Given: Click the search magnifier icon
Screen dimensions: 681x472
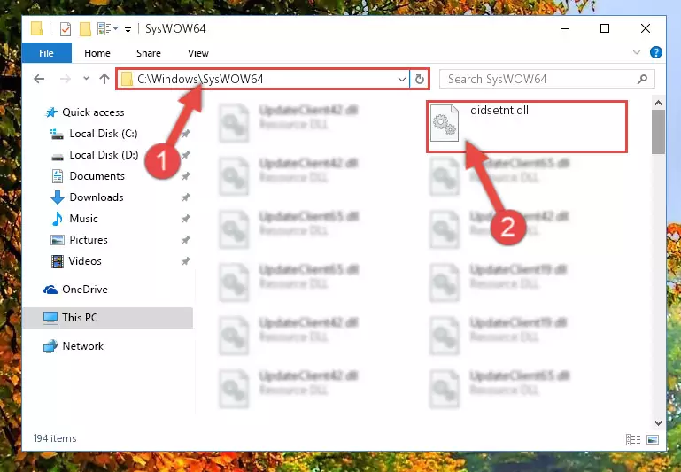Looking at the screenshot, I should tap(642, 79).
